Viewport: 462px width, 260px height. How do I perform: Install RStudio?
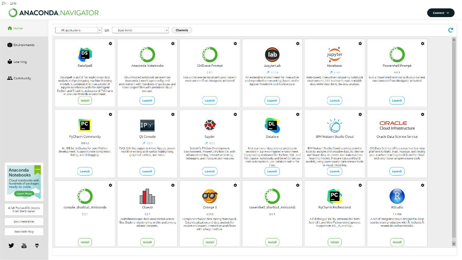pyautogui.click(x=397, y=242)
